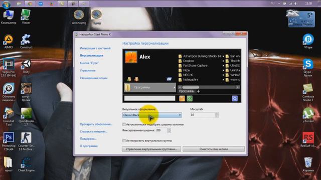This screenshot has height=180, width=321.
Task: Select the Корзина recycle bin icon
Action: pyautogui.click(x=308, y=164)
